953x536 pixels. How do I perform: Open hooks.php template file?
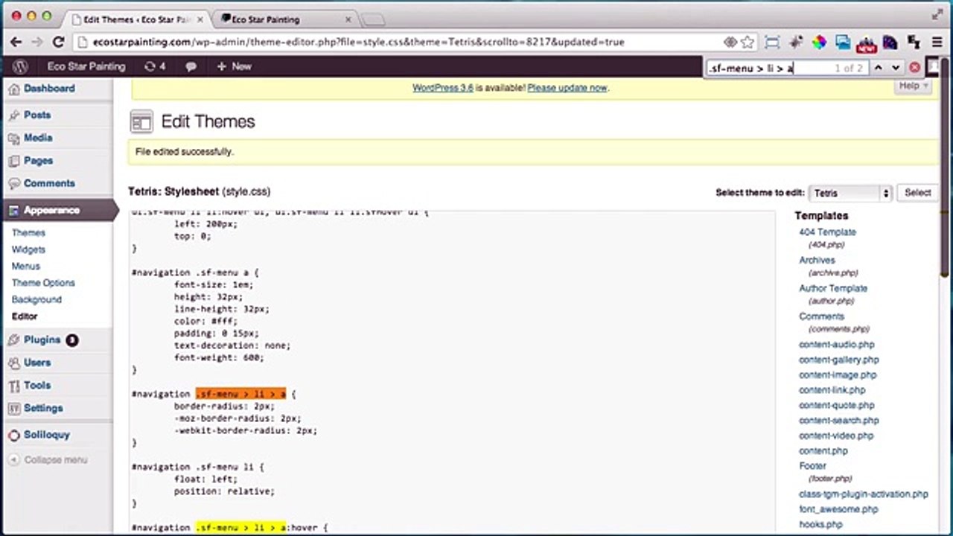pos(820,525)
